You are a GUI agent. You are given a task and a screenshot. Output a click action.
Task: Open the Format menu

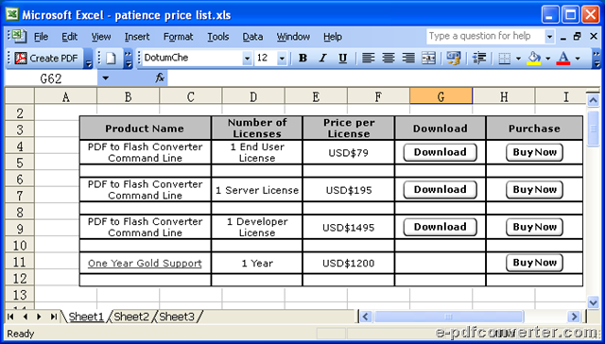point(178,37)
